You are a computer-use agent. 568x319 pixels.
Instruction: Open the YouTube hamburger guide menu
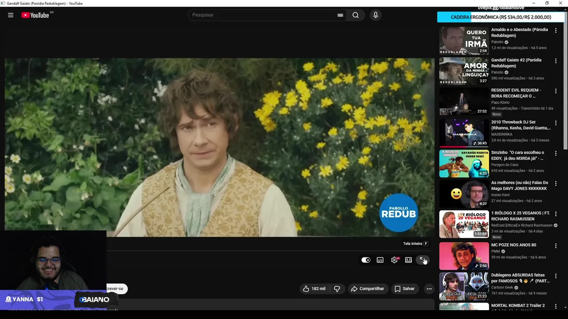click(x=11, y=15)
